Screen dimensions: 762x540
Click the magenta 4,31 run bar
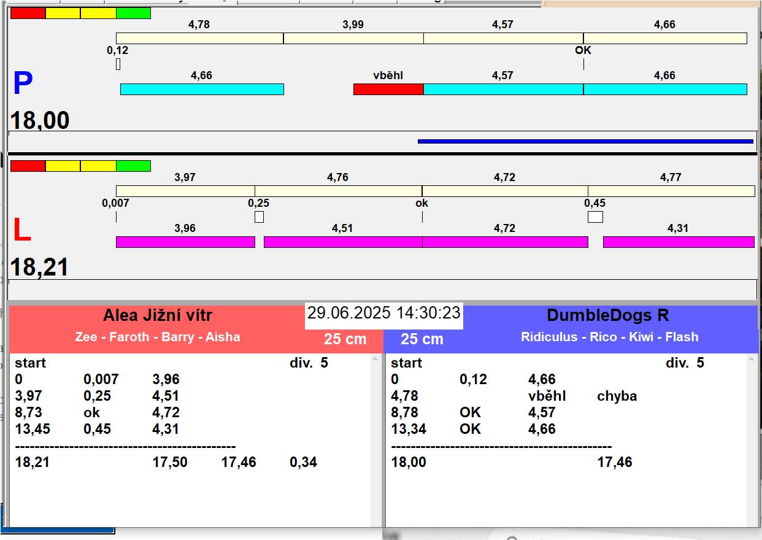point(678,242)
